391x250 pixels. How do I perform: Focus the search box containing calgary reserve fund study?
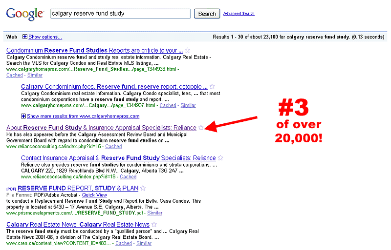(x=120, y=14)
